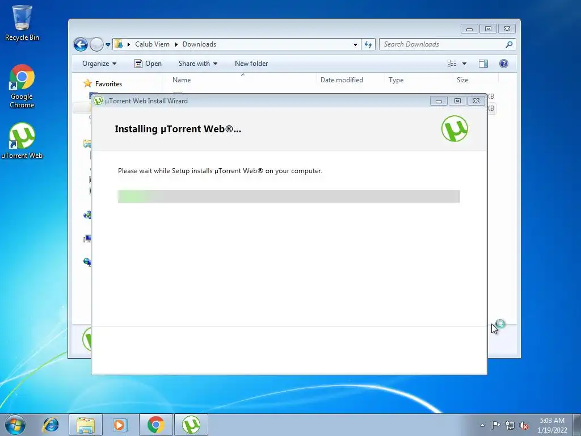Open recent pages dropdown next to Forward arrow
The width and height of the screenshot is (581, 436).
coord(108,44)
